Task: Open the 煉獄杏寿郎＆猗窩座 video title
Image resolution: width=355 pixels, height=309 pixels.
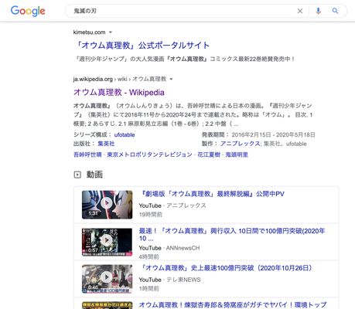Action: pyautogui.click(x=233, y=305)
